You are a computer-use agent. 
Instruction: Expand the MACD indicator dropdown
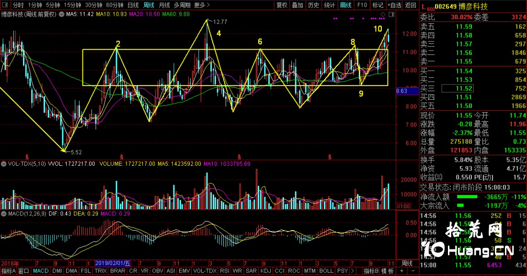pyautogui.click(x=4, y=213)
